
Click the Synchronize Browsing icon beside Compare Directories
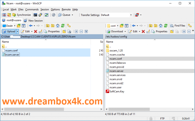[9, 15]
